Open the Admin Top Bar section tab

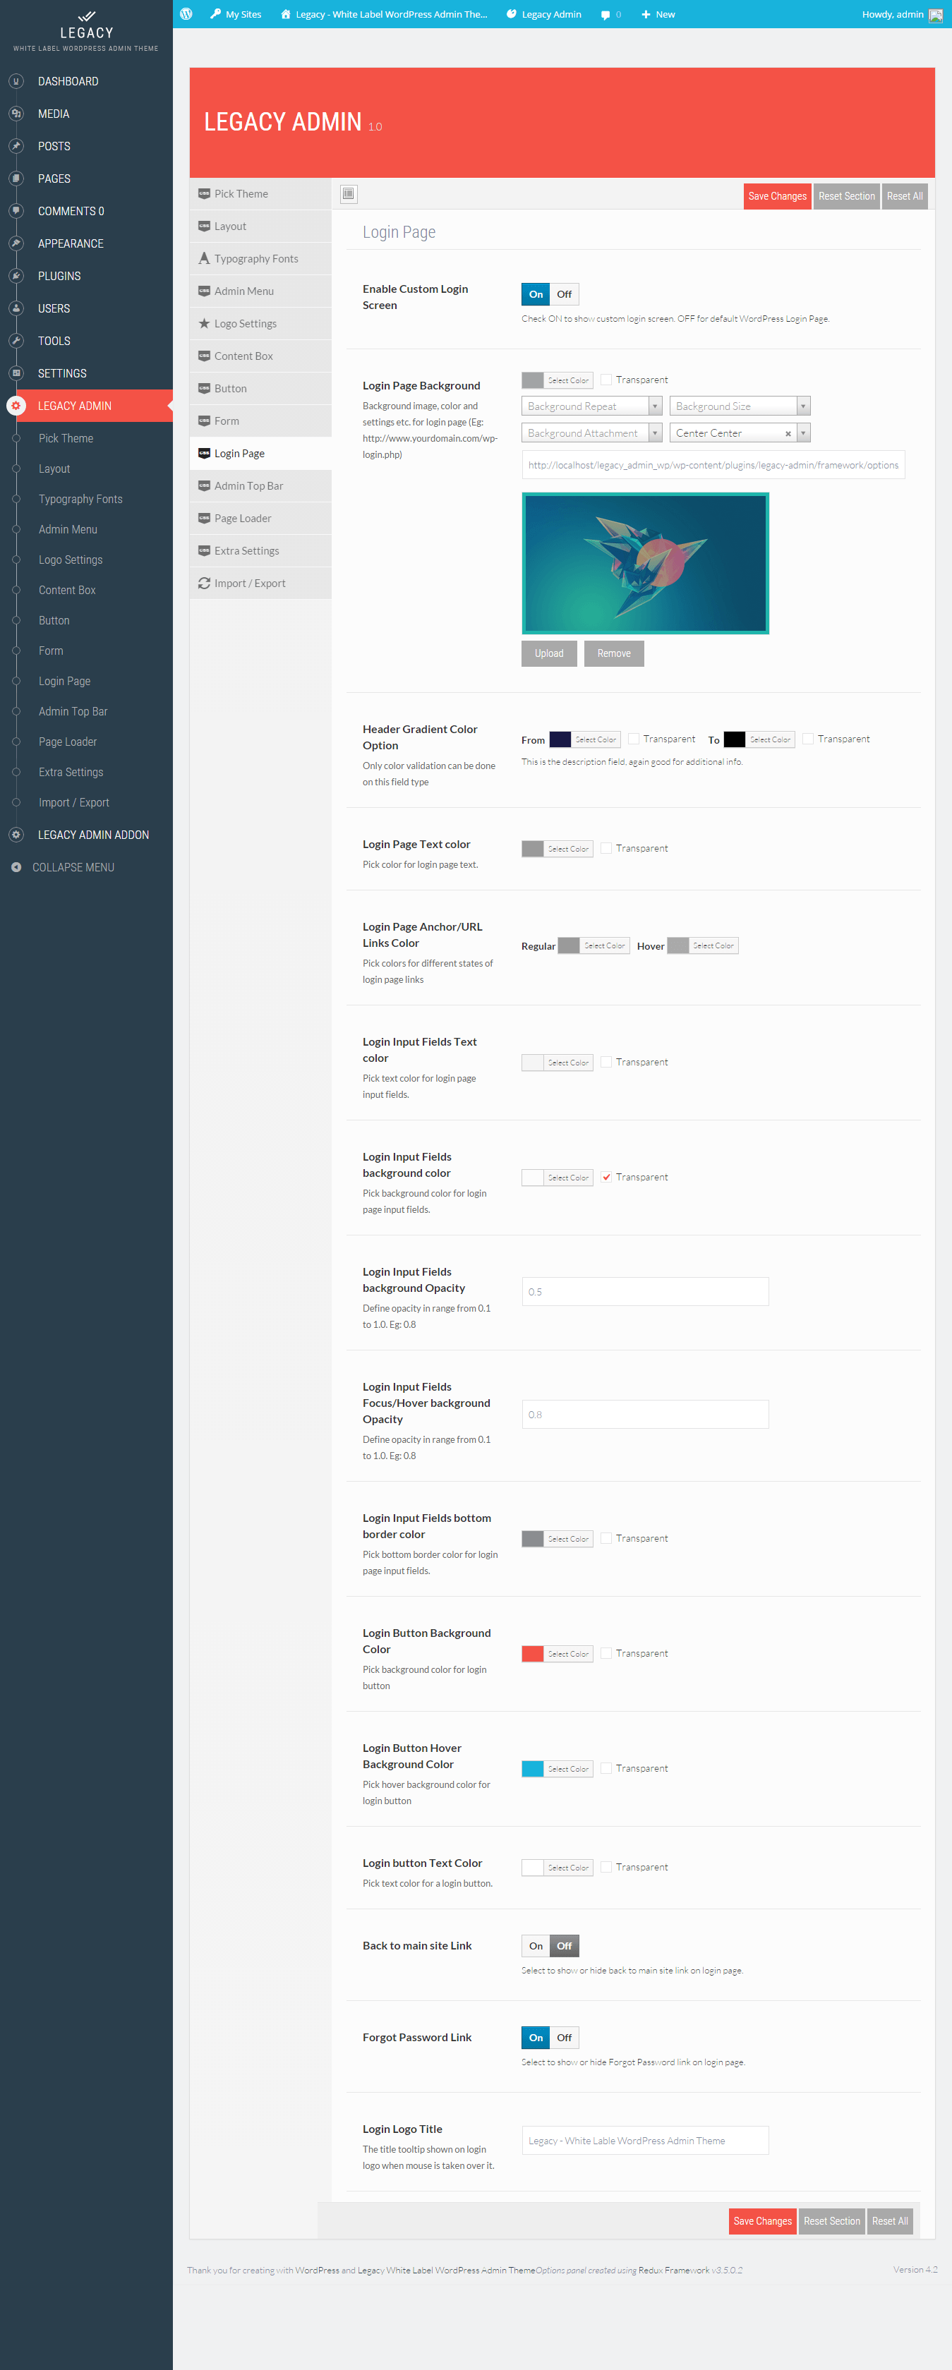(x=248, y=485)
